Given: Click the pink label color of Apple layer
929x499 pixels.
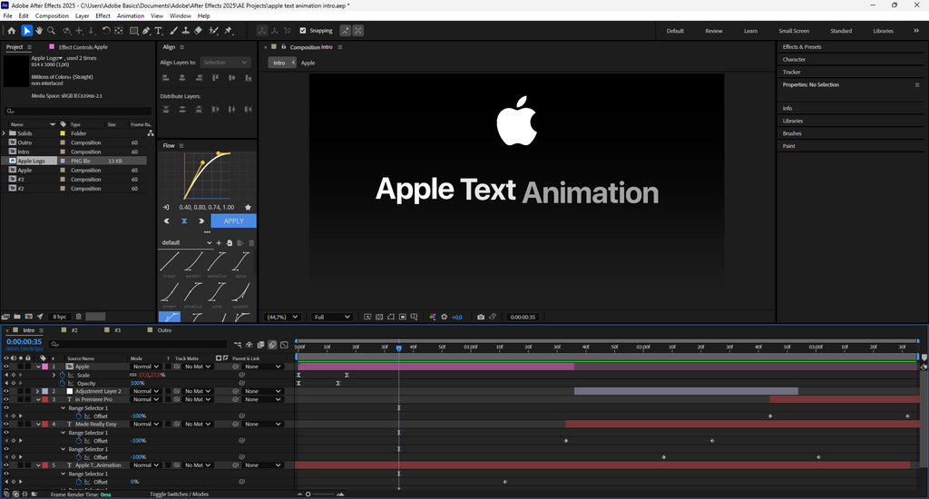Looking at the screenshot, I should [45, 367].
